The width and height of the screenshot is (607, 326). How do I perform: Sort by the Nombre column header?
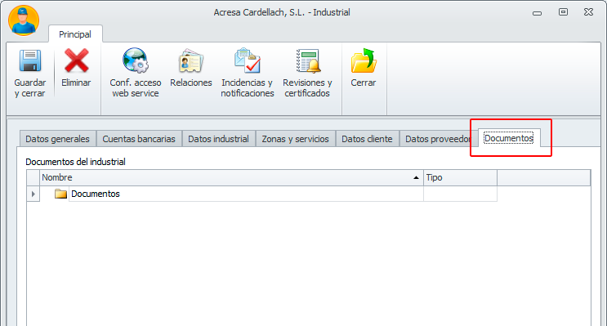point(231,177)
